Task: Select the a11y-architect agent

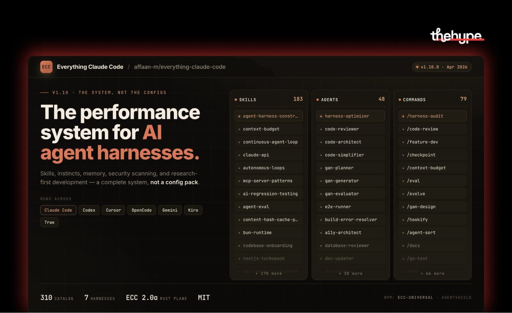Action: pos(350,232)
